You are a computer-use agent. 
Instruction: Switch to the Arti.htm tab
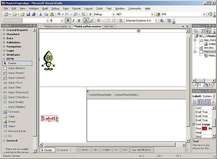pyautogui.click(x=109, y=26)
